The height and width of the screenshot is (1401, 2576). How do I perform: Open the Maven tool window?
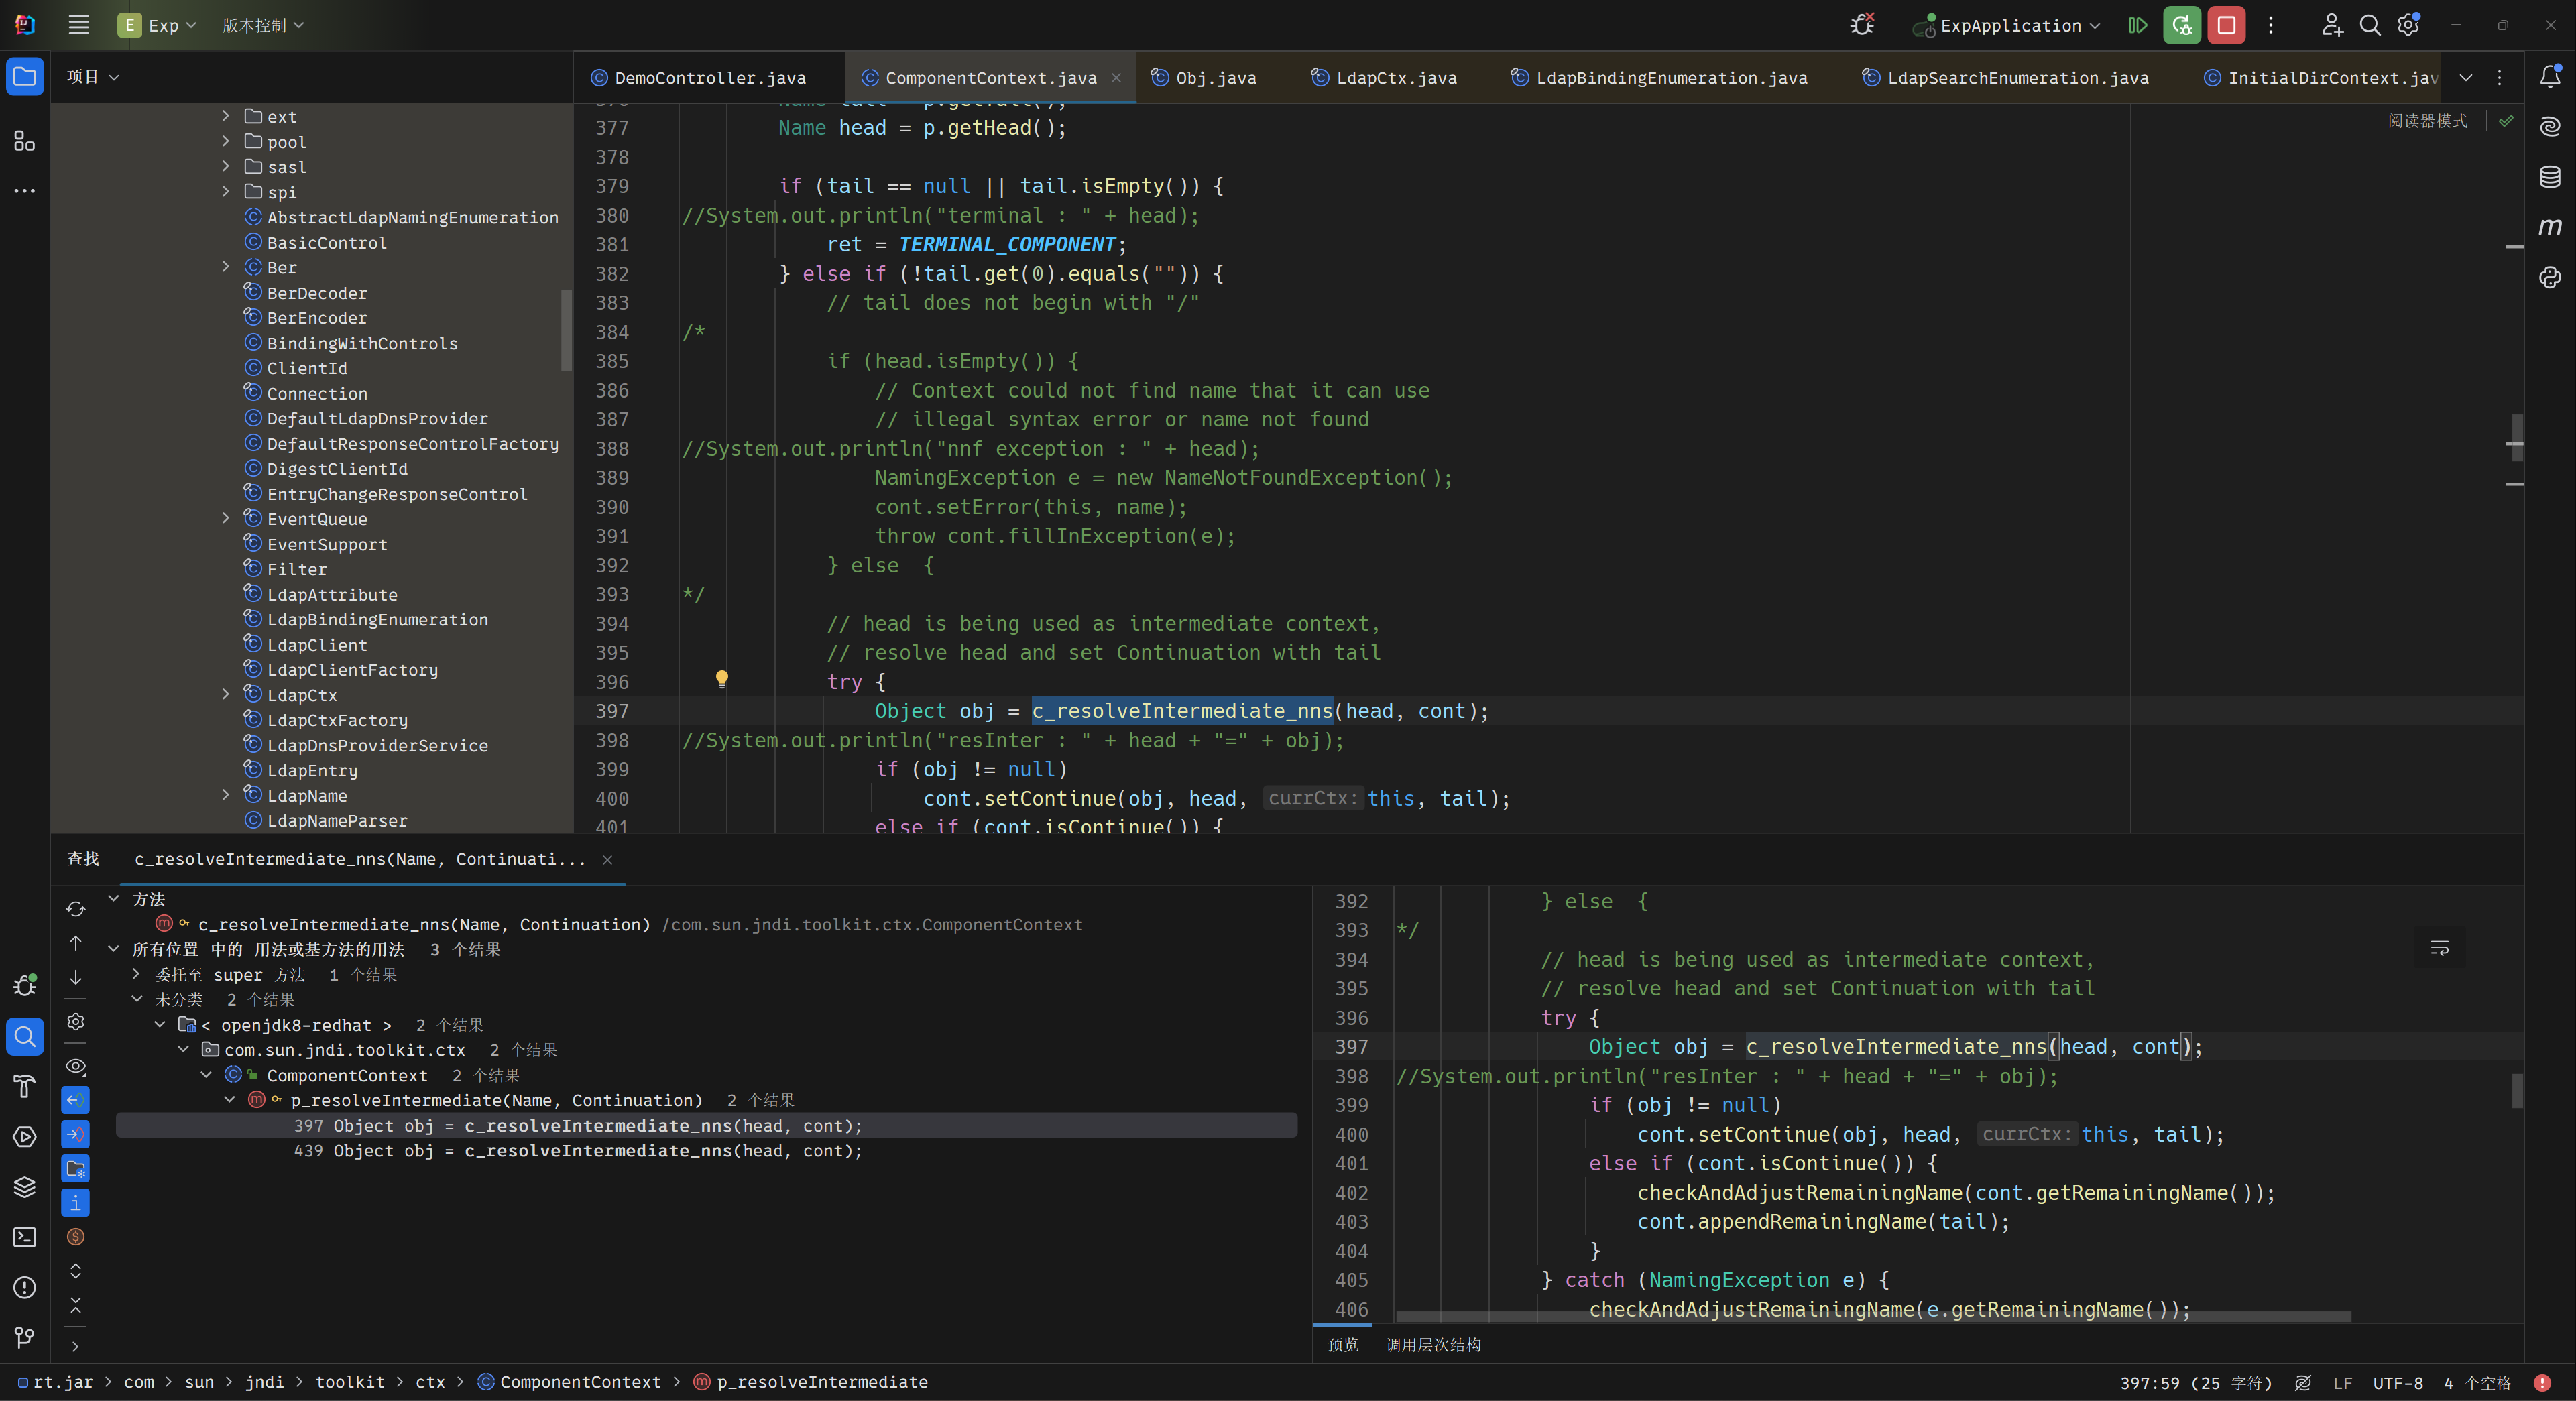tap(2549, 227)
